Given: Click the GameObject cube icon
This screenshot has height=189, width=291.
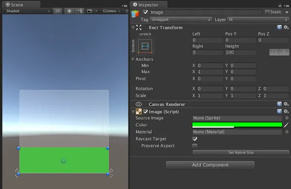Looking at the screenshot, I should (x=135, y=14).
